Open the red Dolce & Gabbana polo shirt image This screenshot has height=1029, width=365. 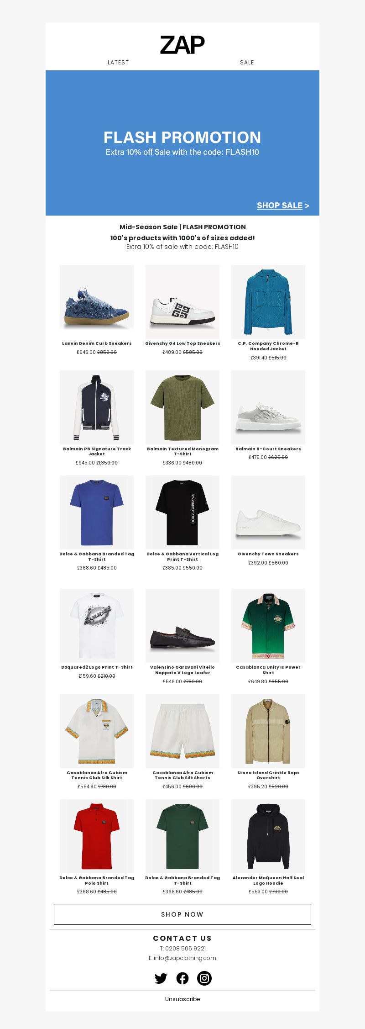click(97, 836)
